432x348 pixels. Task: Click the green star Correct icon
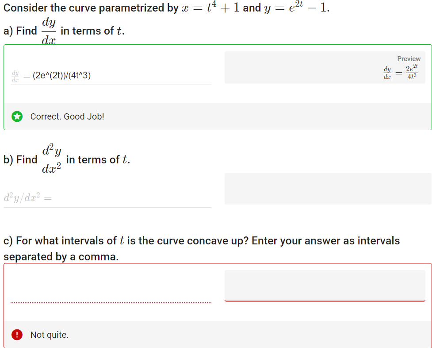pos(16,116)
